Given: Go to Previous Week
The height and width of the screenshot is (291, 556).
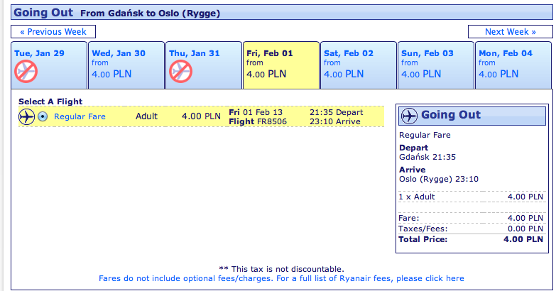Looking at the screenshot, I should click(53, 31).
